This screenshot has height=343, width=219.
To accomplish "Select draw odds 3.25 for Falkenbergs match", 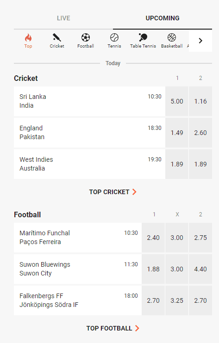I will (x=177, y=300).
